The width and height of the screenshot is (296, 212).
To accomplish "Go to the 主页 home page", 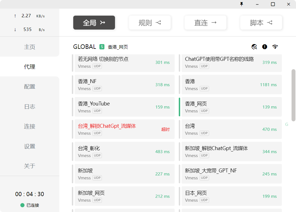I will 30,47.
